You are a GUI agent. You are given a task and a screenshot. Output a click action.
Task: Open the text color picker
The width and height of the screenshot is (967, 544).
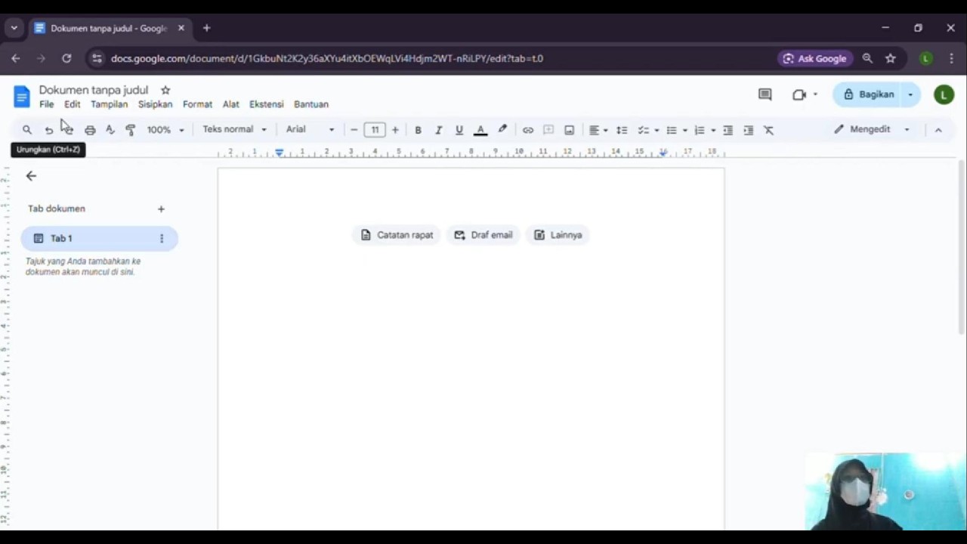pos(480,130)
